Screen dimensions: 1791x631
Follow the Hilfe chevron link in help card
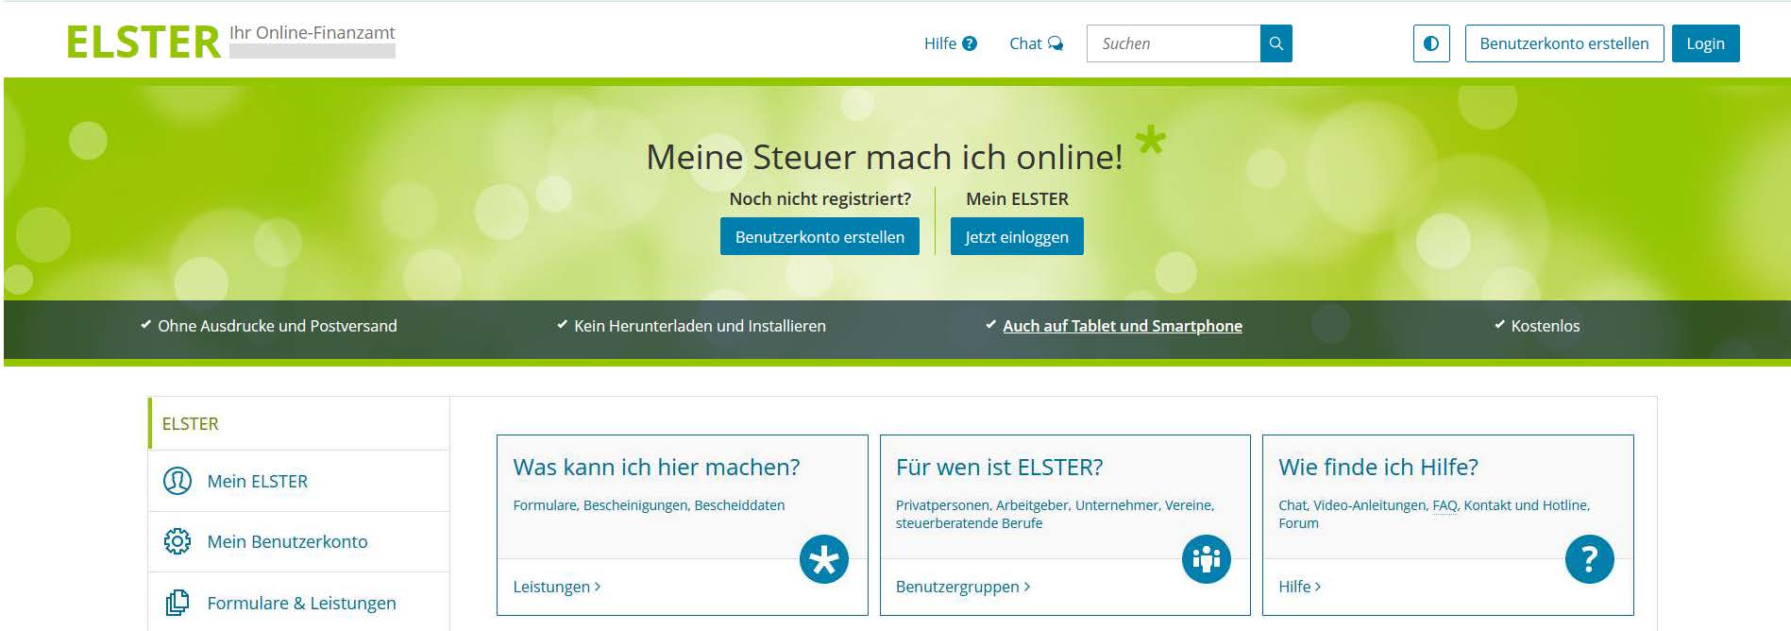click(1299, 587)
